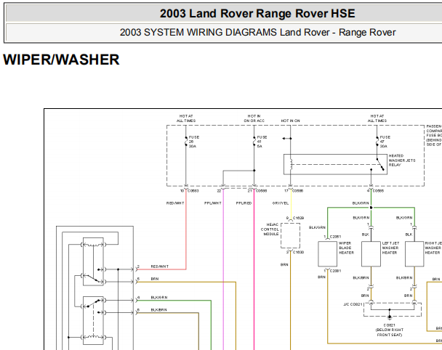Click 'BRN' label below connector C2001
This screenshot has height=350, width=442.
pyautogui.click(x=321, y=277)
